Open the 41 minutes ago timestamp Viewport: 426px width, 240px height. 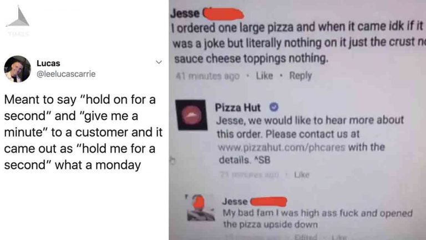coord(208,76)
